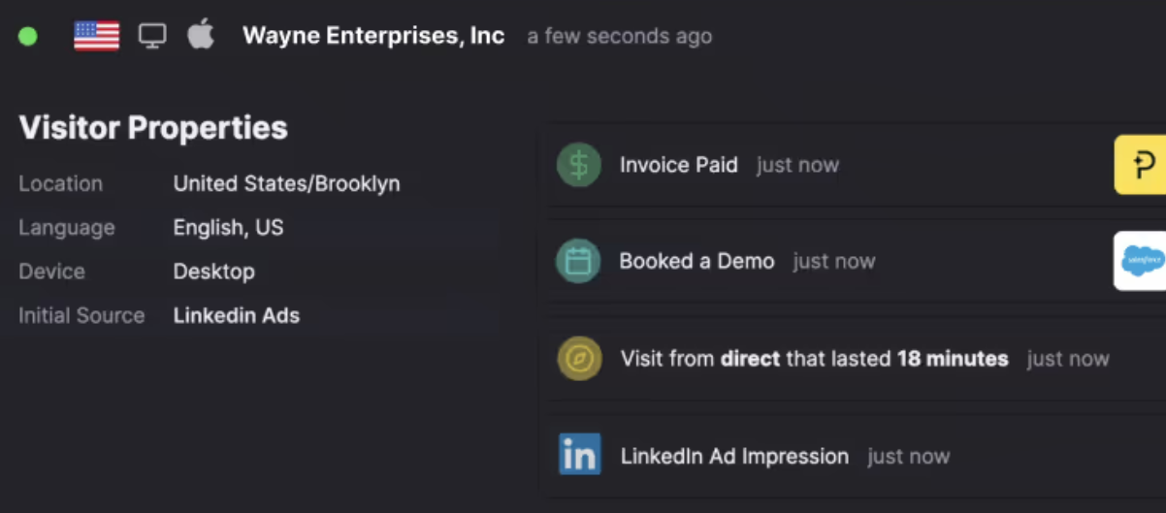The height and width of the screenshot is (513, 1166).
Task: Click the green online status dot
Action: [x=28, y=37]
